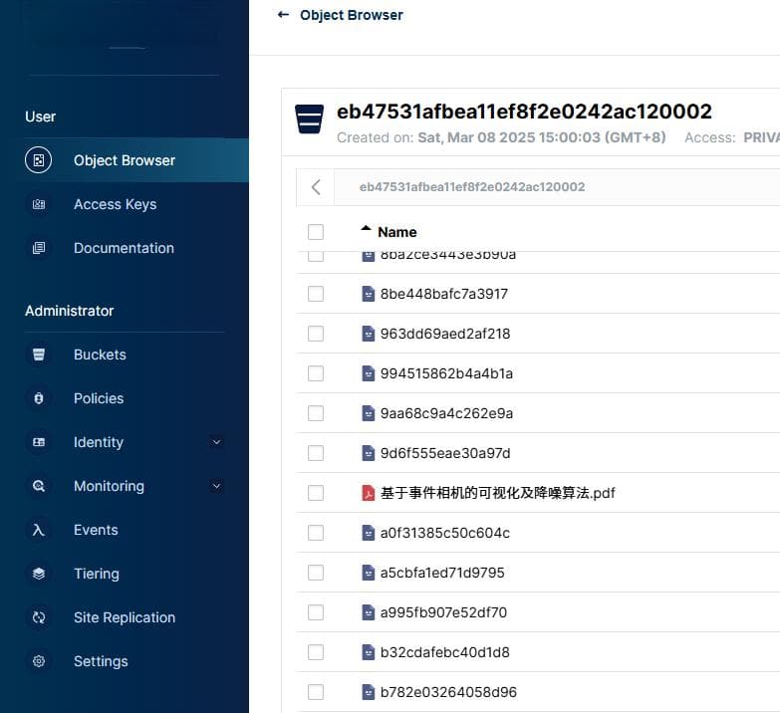Open Site Replication menu item
Image resolution: width=780 pixels, height=713 pixels.
[125, 617]
